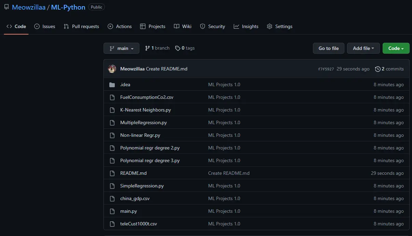The image size is (412, 236).
Task: Open the K-Nearest Neighbors.py file
Action: point(146,110)
